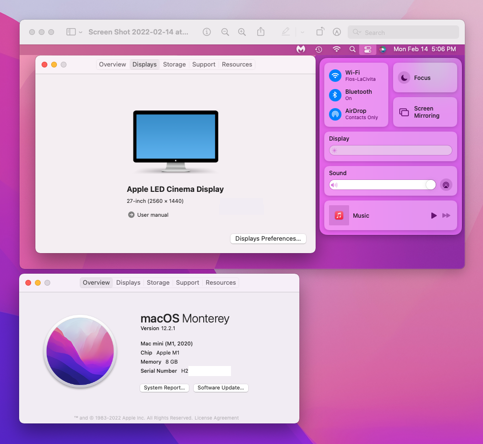The width and height of the screenshot is (483, 444).
Task: Open Storage tab in the upper window
Action: click(175, 65)
